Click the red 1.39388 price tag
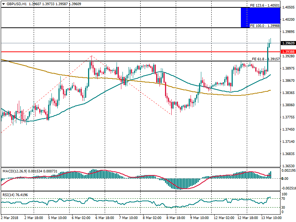The height and width of the screenshot is (222, 296). [287, 52]
